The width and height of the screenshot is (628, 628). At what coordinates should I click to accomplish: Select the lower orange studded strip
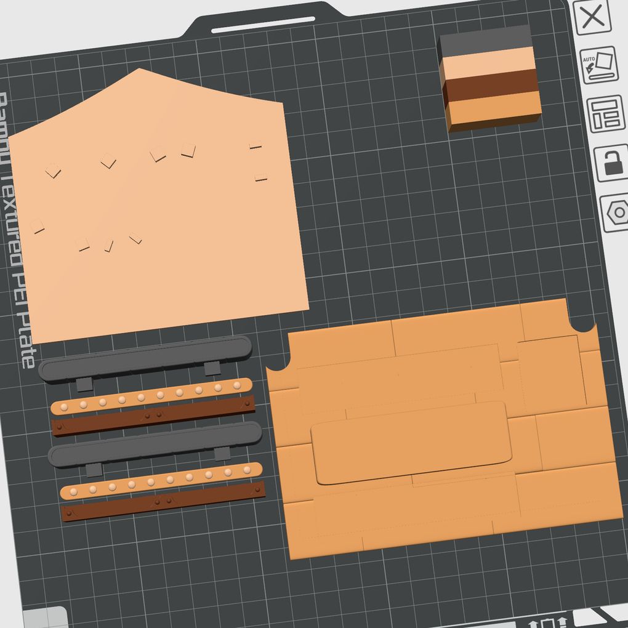click(x=161, y=481)
